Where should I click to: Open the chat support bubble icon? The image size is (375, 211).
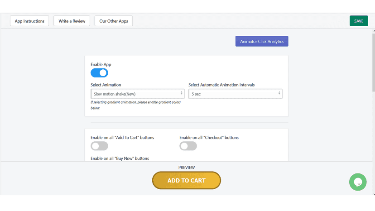point(358,182)
